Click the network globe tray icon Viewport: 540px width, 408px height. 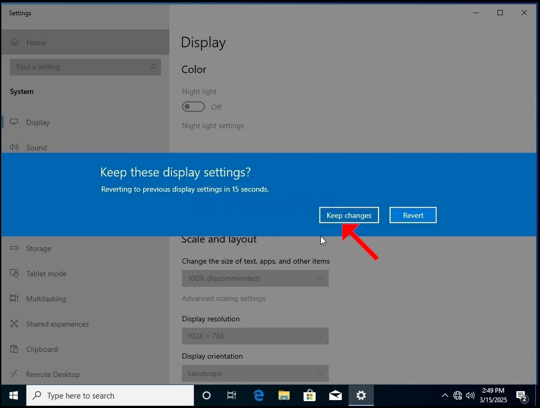[458, 396]
